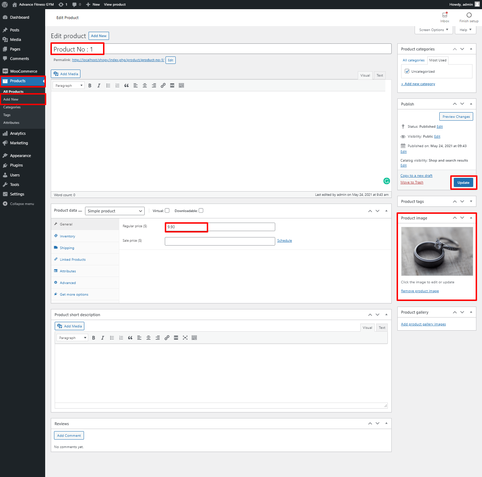Viewport: 482px width, 477px height.
Task: Click the Move to Trash link
Action: 412,182
